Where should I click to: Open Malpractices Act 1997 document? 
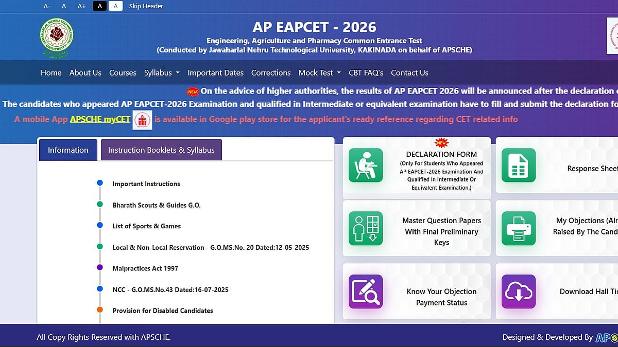click(x=145, y=268)
